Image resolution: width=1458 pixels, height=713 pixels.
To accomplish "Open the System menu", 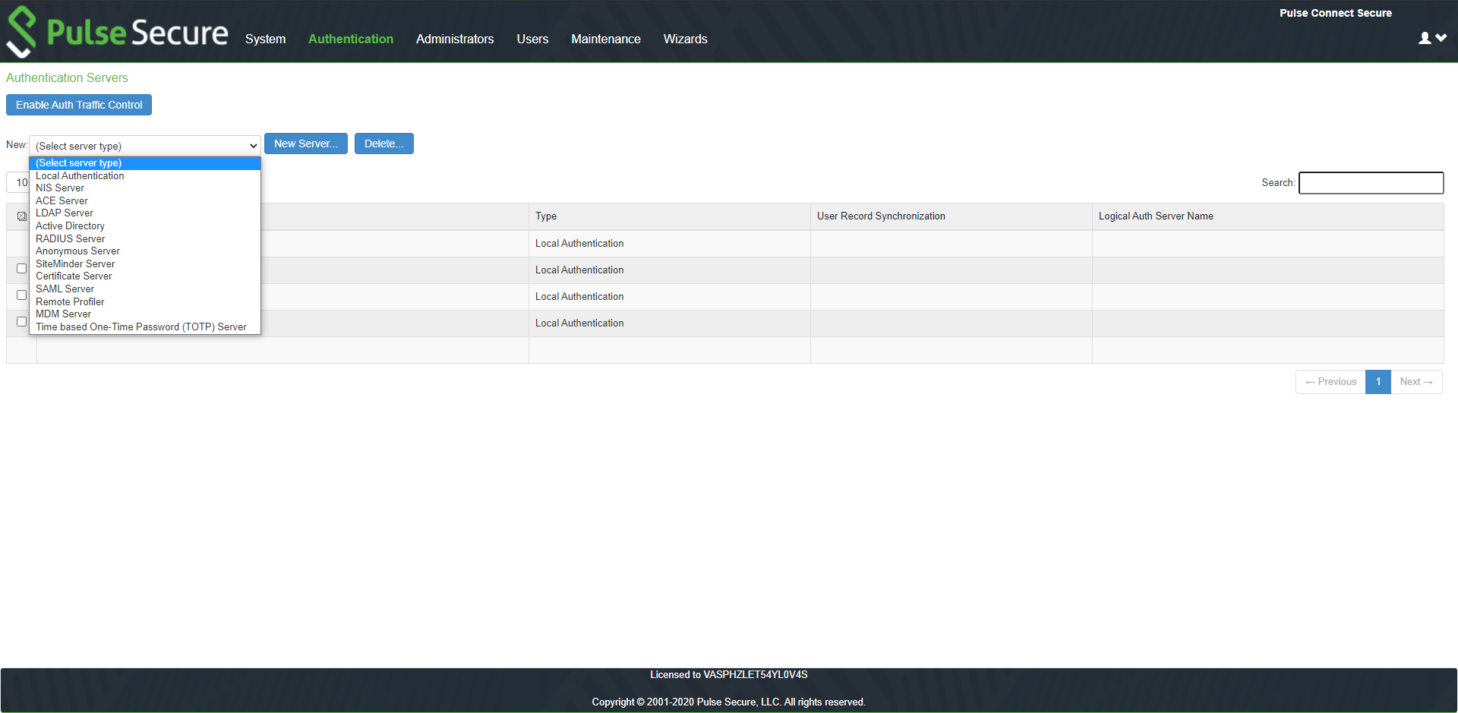I will click(265, 39).
